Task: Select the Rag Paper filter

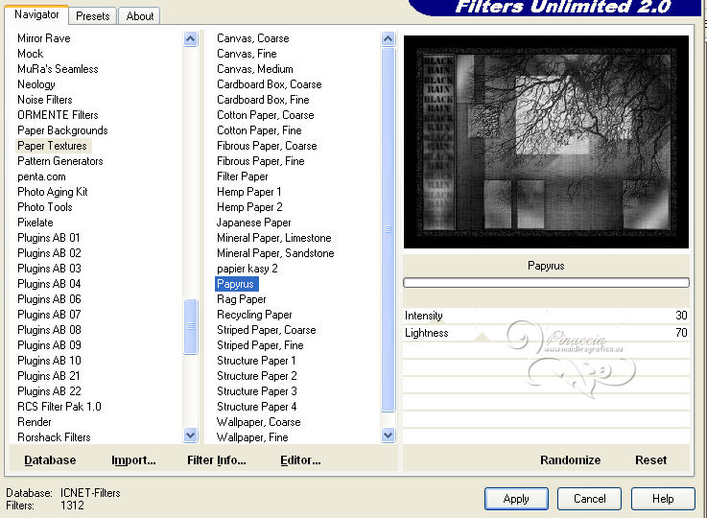Action: tap(241, 299)
